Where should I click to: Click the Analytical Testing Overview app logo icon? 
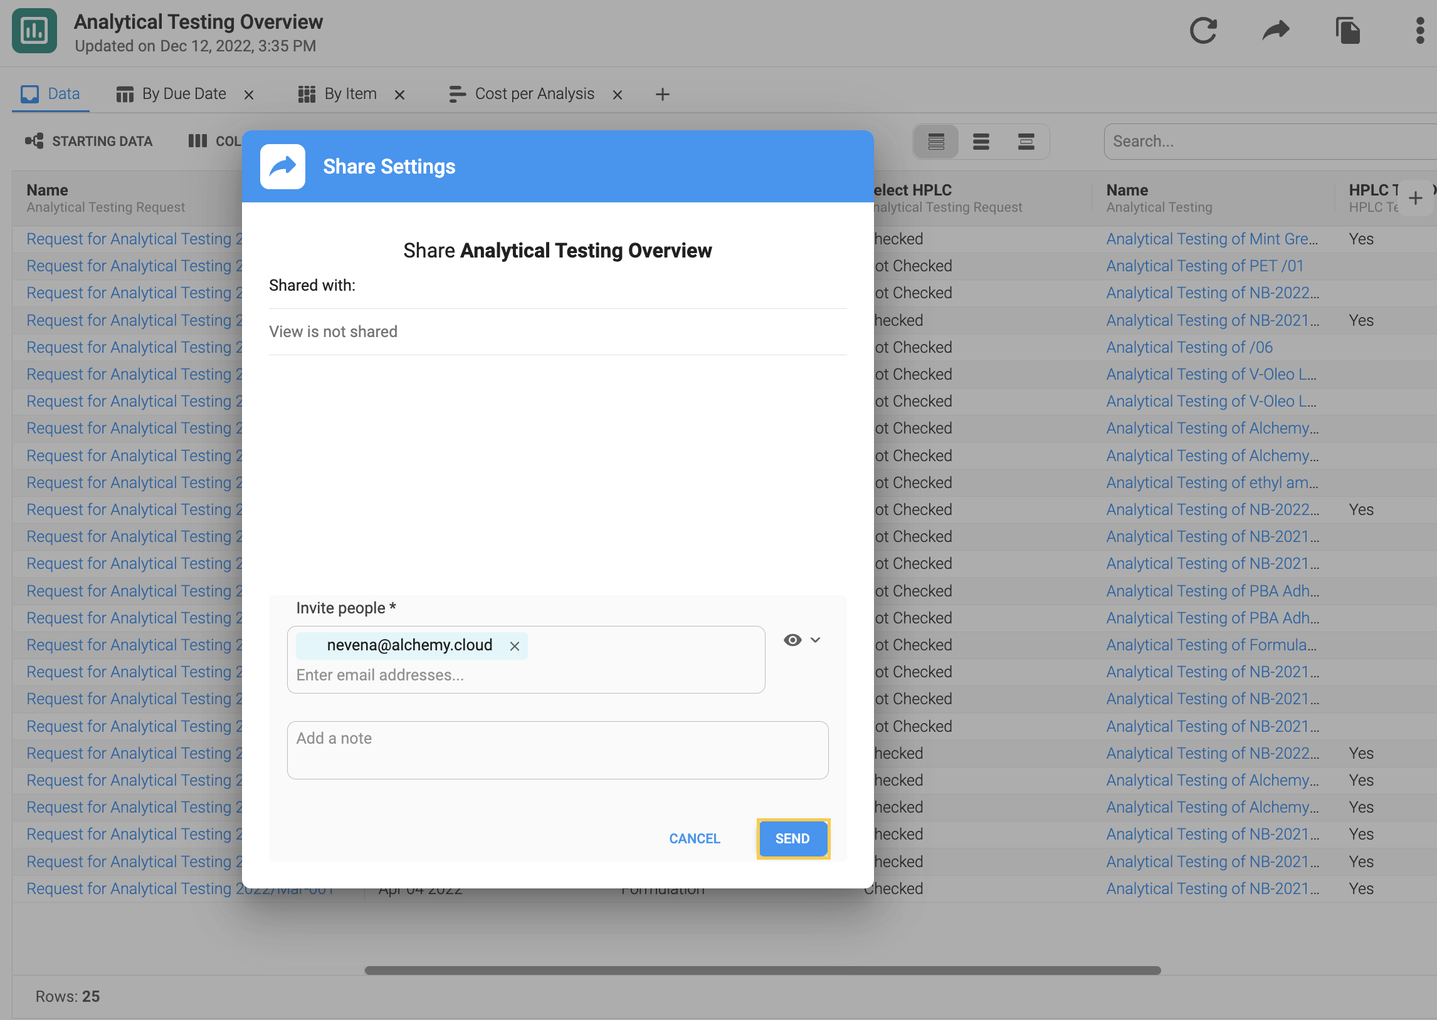coord(34,31)
